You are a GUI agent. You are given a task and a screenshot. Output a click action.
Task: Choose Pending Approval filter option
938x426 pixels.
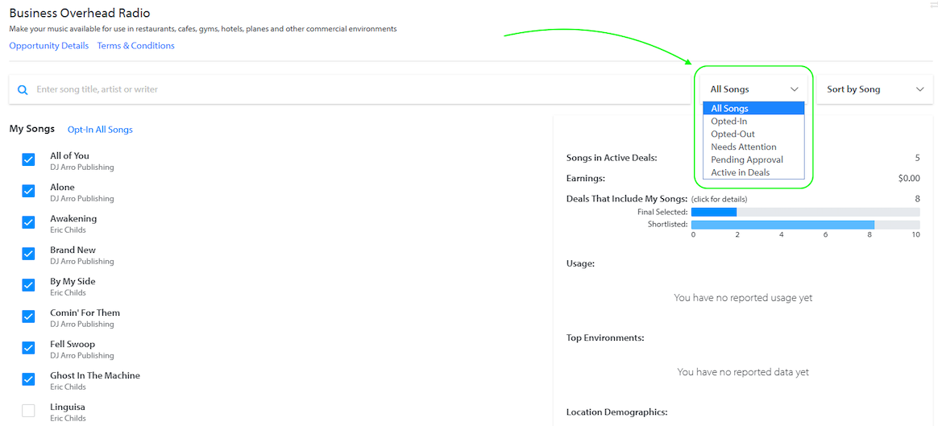[x=753, y=159]
